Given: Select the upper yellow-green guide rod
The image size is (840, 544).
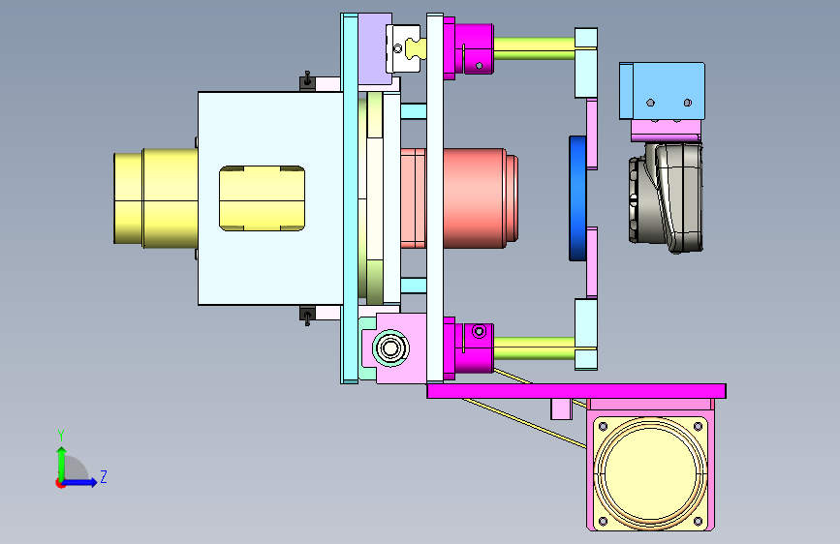Looking at the screenshot, I should [534, 48].
